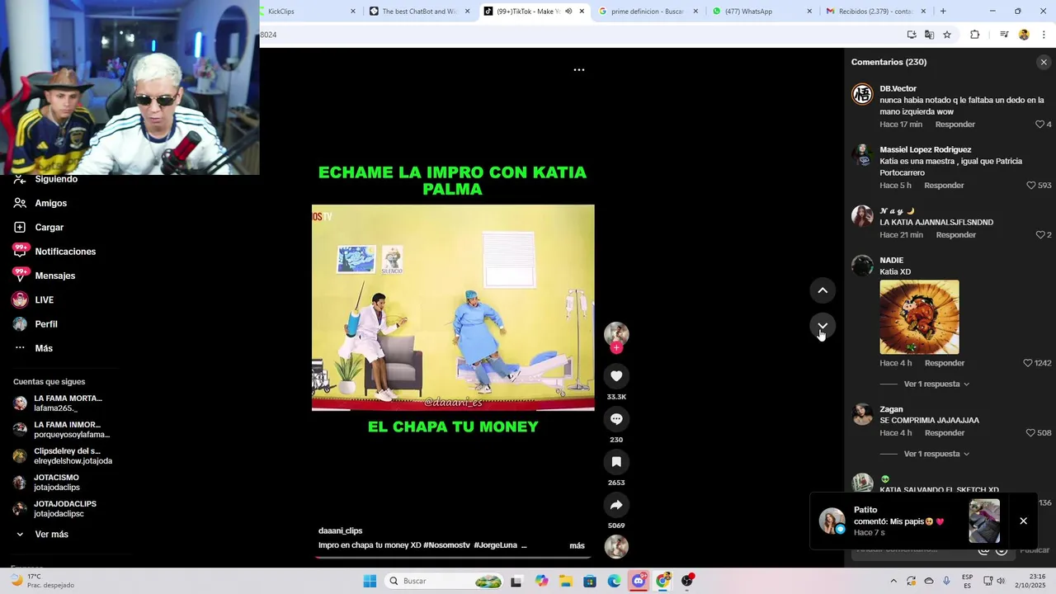The height and width of the screenshot is (594, 1056).
Task: Expand replies under NADIE's comment
Action: (x=936, y=384)
